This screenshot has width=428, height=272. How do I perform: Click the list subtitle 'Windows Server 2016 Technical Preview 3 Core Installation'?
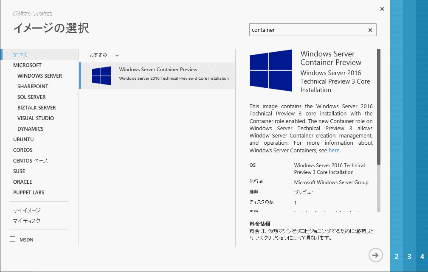coord(174,79)
